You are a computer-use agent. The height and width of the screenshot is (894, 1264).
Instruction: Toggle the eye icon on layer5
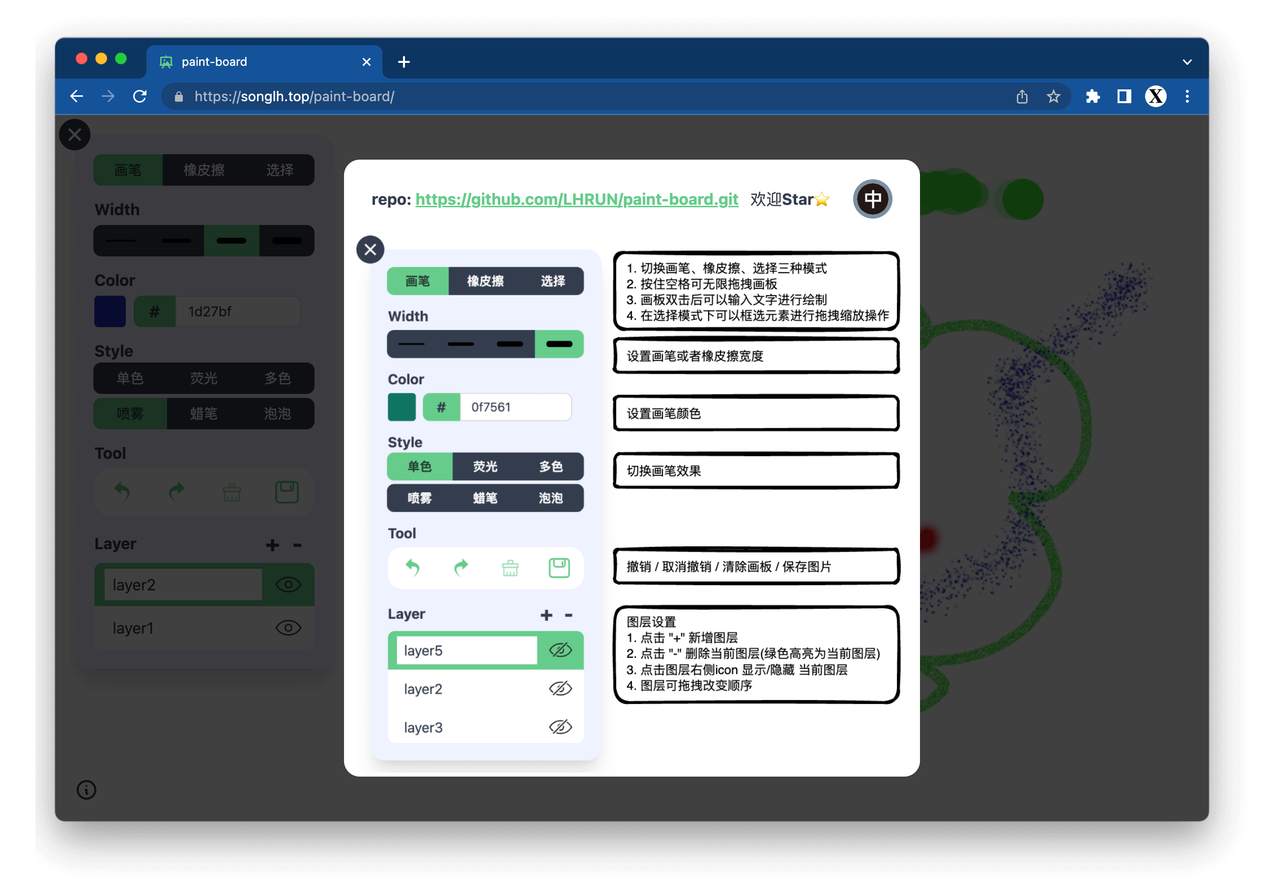560,650
